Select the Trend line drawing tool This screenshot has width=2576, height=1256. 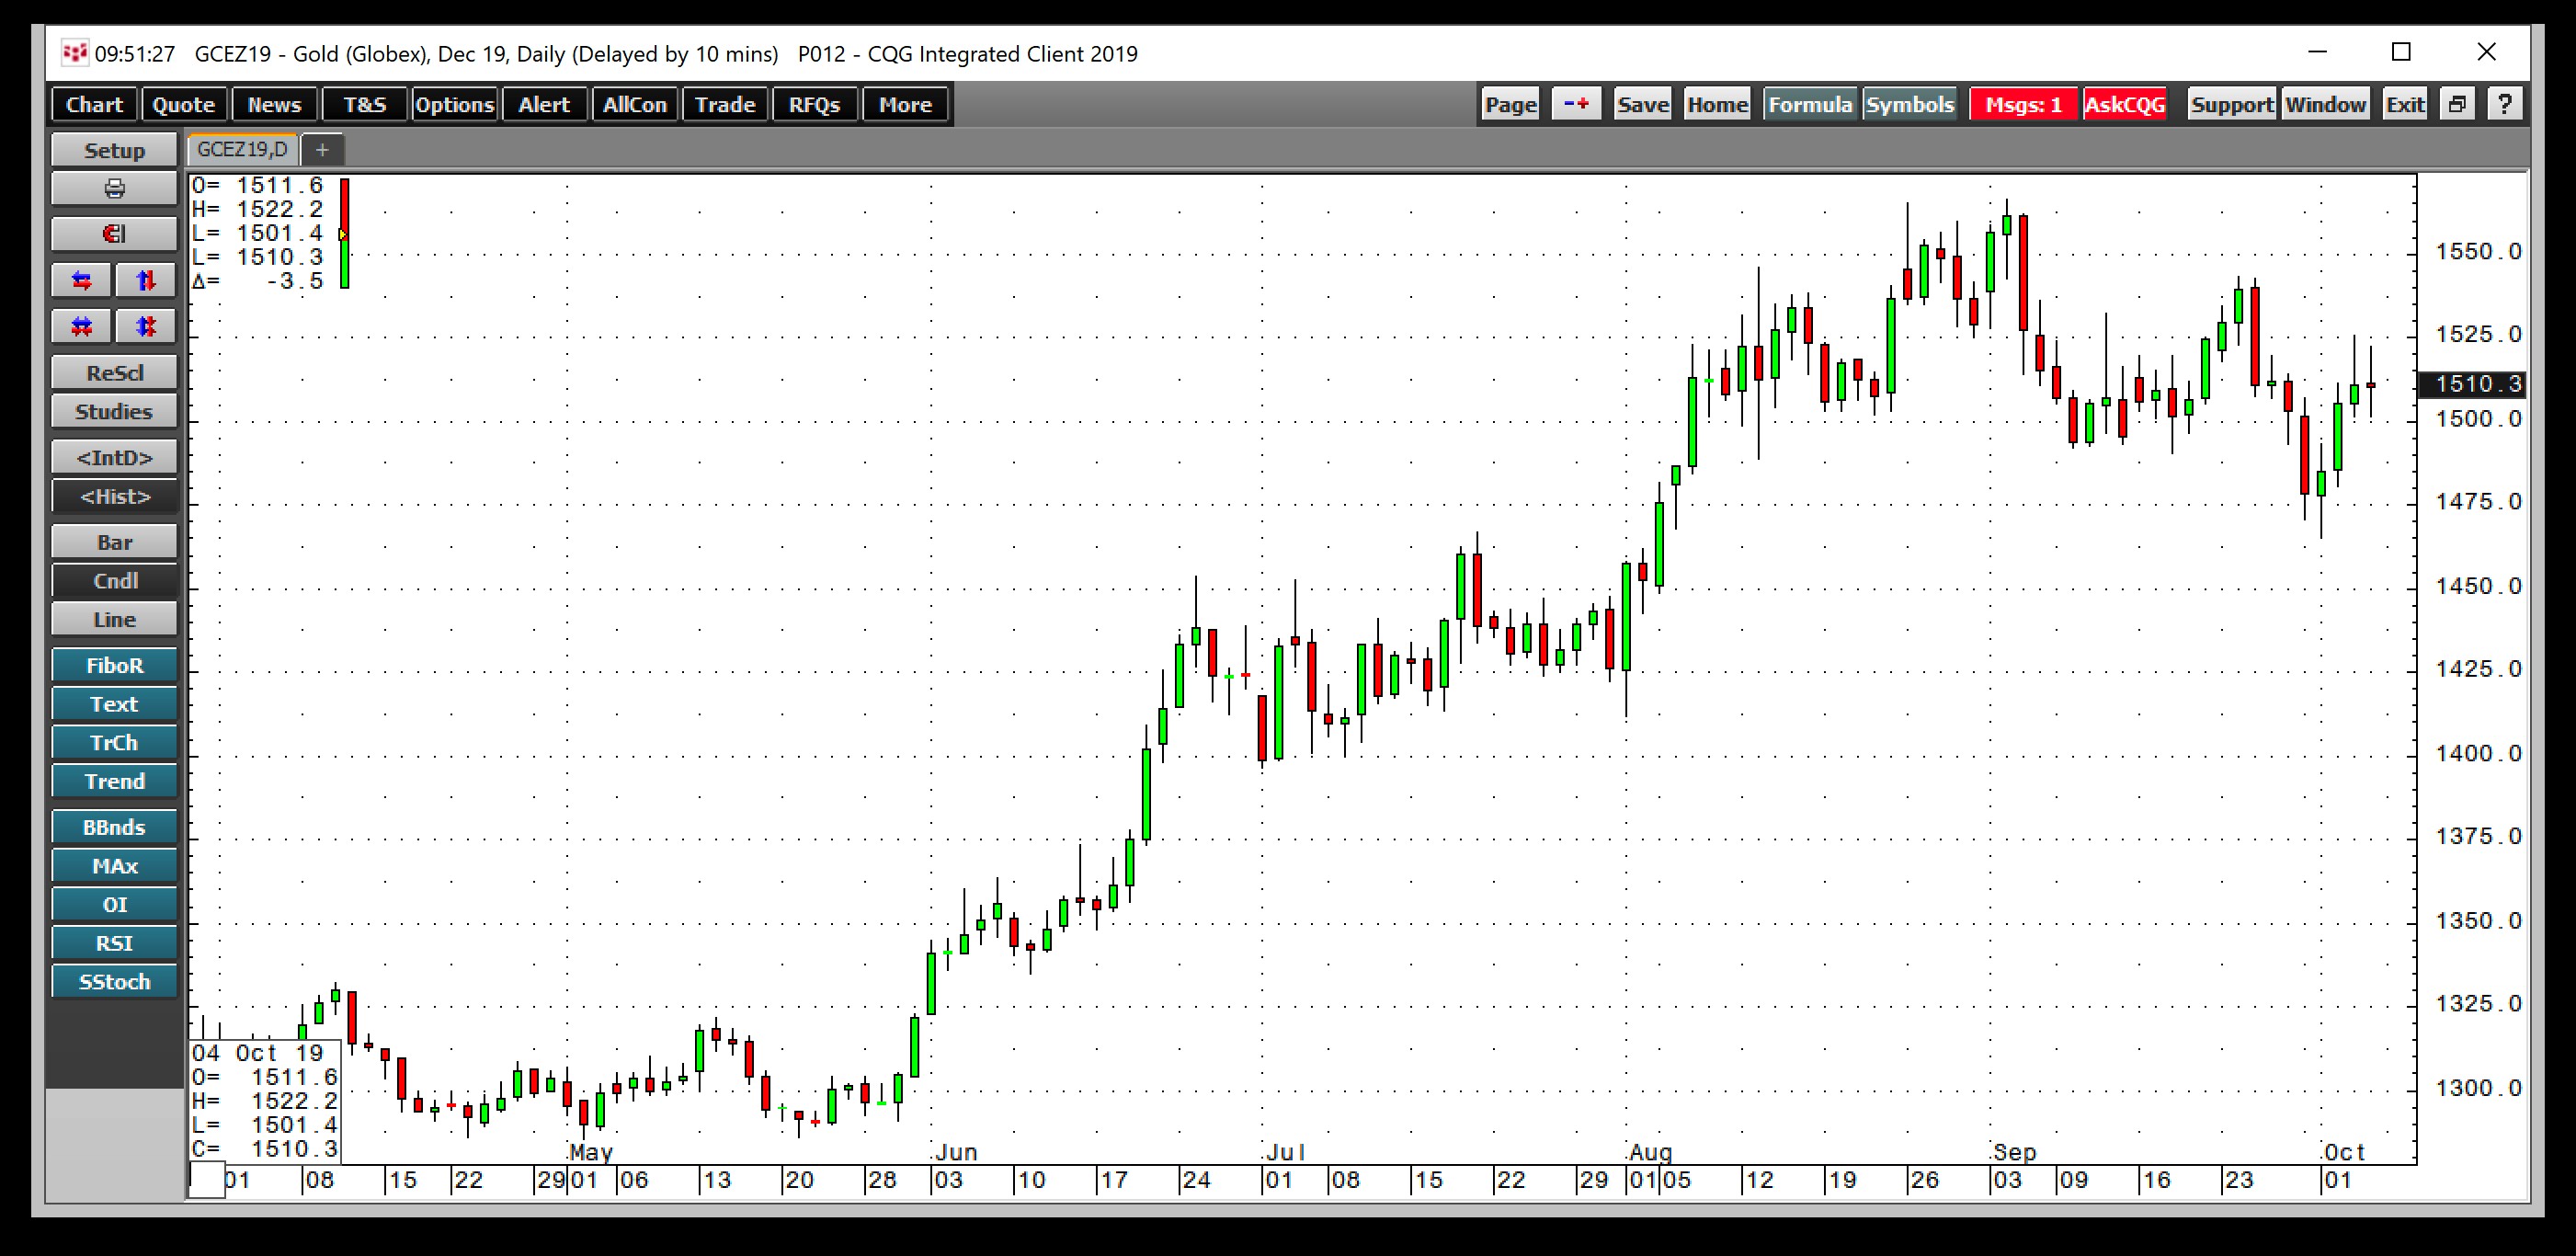click(113, 781)
